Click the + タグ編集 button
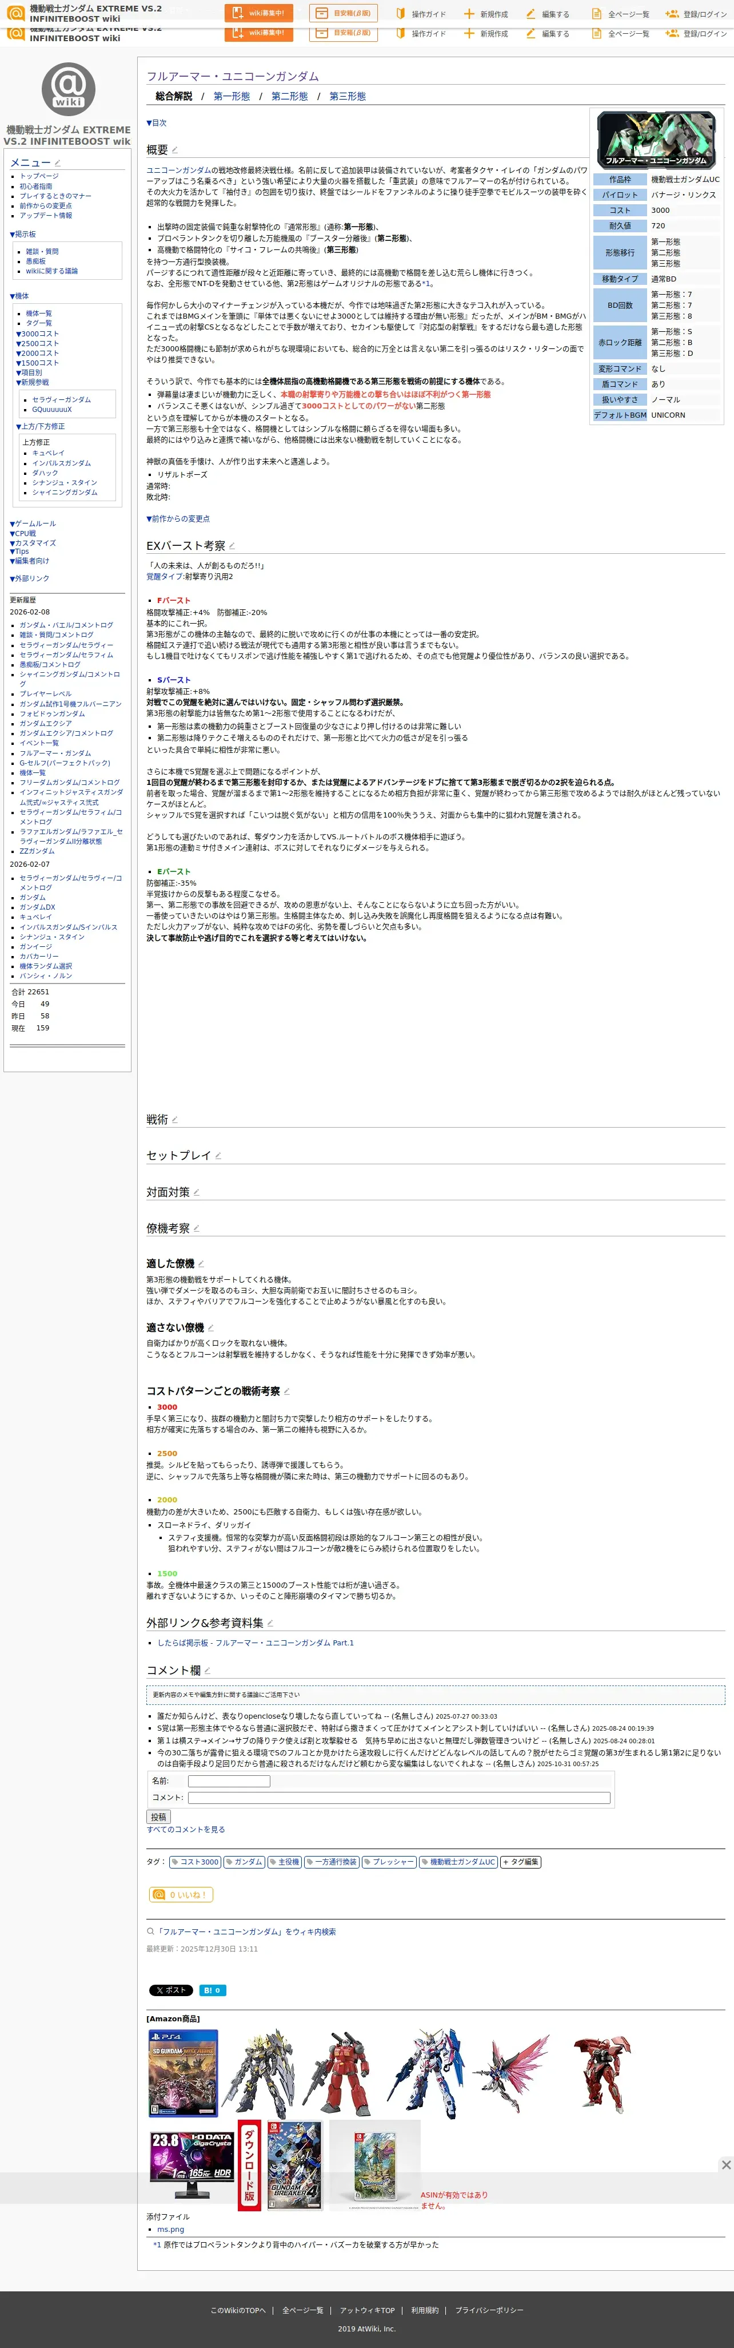Screen dimensions: 734x2348 click(521, 1862)
